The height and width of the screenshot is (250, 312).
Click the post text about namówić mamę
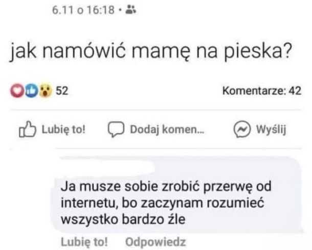(150, 51)
